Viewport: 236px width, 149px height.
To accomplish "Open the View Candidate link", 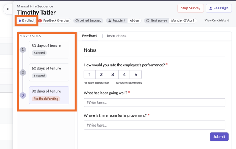I will click(217, 20).
